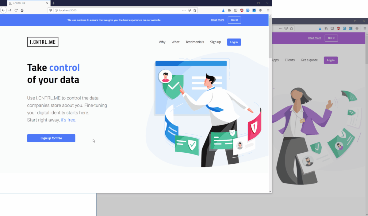The image size is (368, 216).
Task: Click the I.CNTRL.ME logo
Action: tap(43, 42)
